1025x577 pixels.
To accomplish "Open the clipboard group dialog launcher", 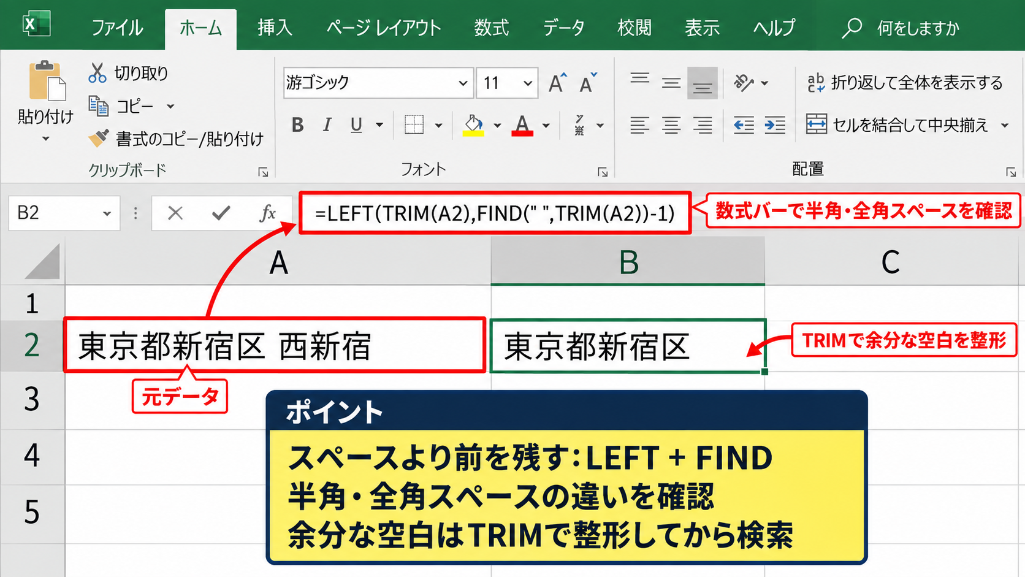I will (263, 172).
